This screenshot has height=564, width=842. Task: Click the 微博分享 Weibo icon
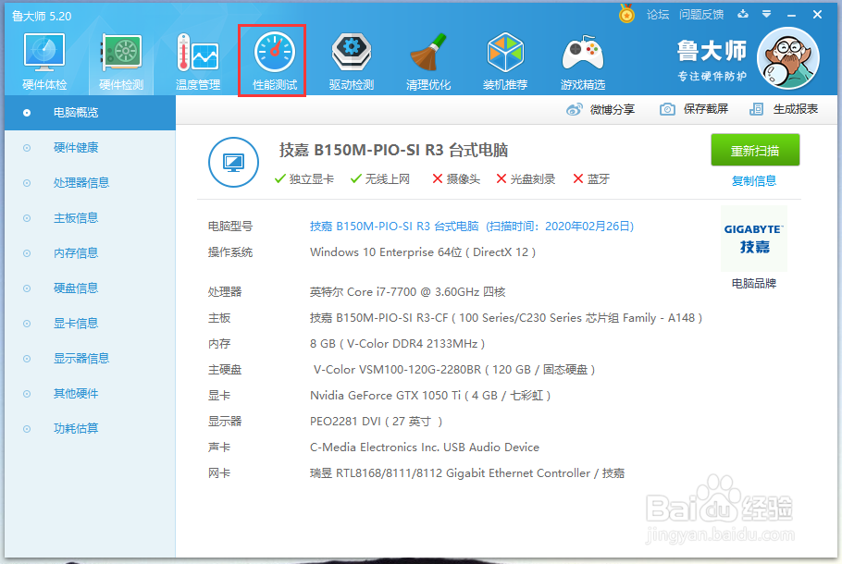[574, 109]
